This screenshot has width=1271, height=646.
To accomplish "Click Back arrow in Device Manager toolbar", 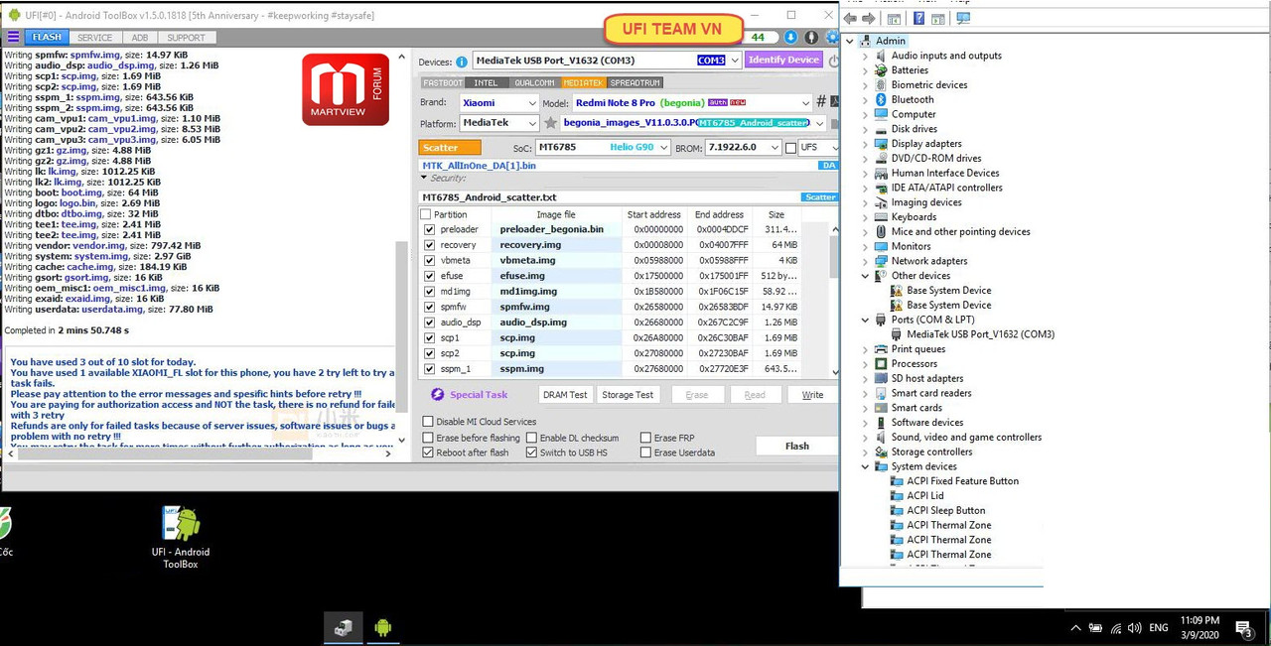I will click(851, 19).
